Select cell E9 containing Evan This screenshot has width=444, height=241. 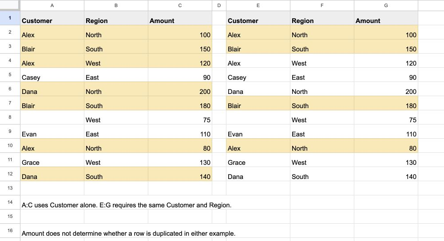pyautogui.click(x=258, y=132)
